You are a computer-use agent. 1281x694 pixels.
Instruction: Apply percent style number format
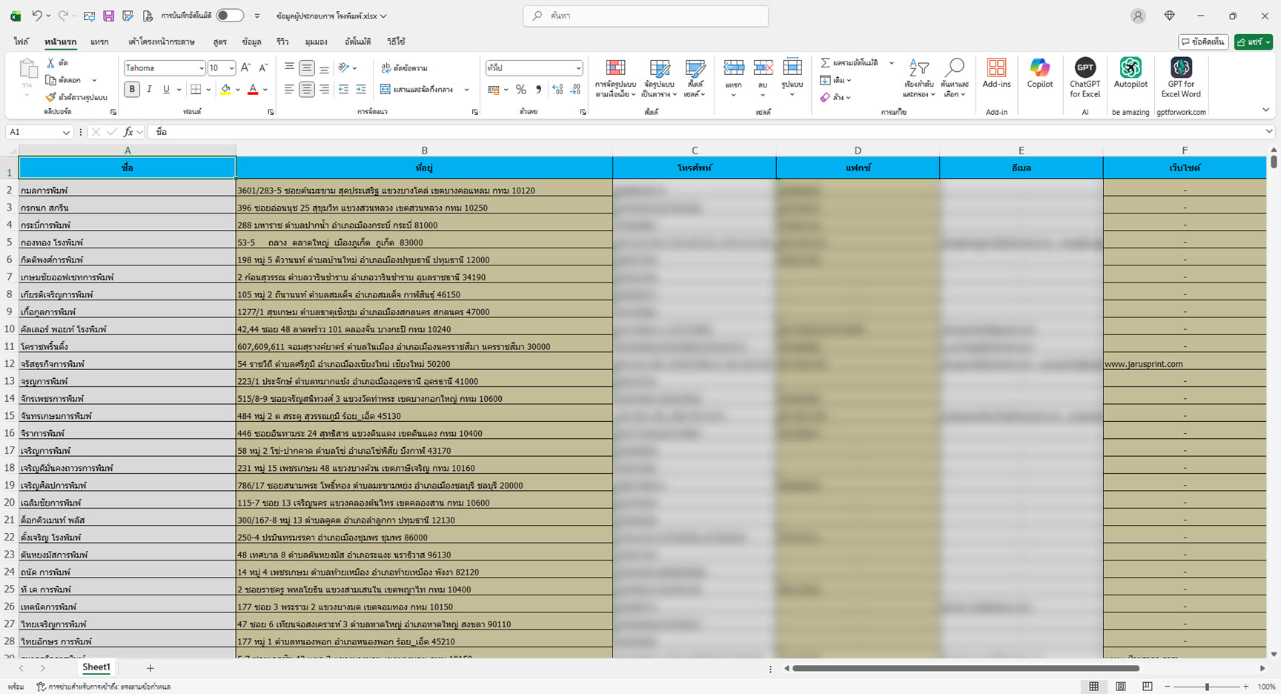[x=521, y=90]
